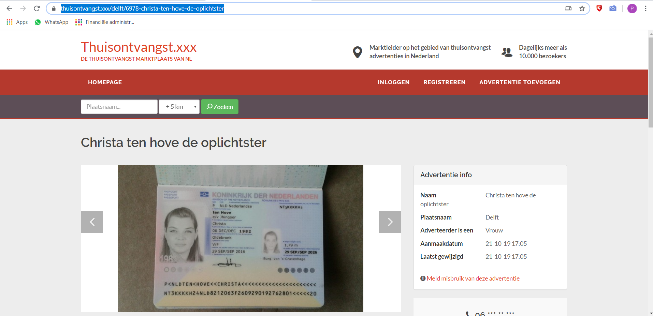This screenshot has width=653, height=316.
Task: Bookmark this page with the star icon
Action: tap(582, 9)
